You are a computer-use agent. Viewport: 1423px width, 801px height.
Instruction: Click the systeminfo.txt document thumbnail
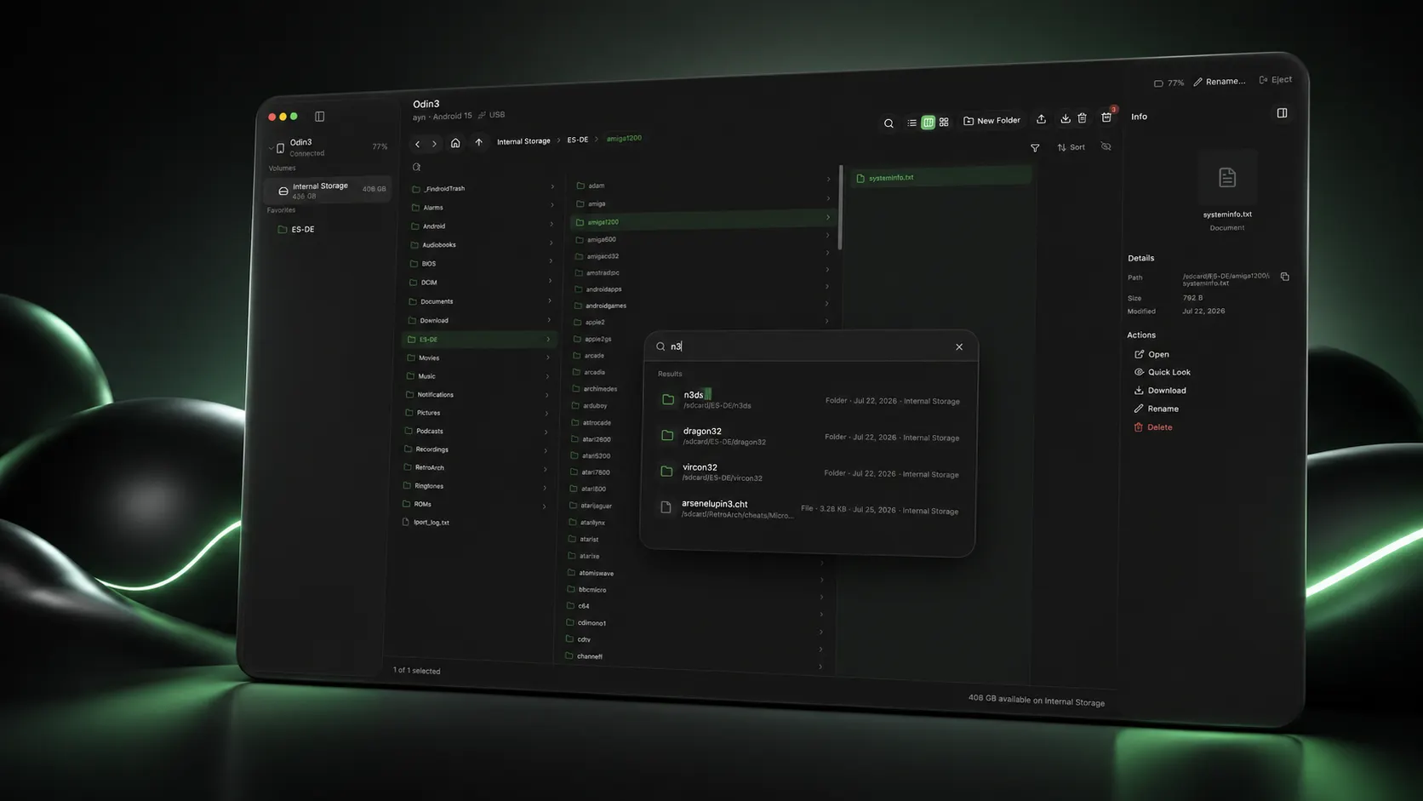coord(1227,178)
